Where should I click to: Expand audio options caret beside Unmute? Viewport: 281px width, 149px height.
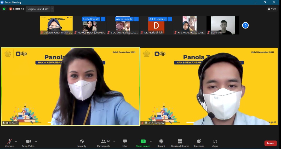point(16,141)
